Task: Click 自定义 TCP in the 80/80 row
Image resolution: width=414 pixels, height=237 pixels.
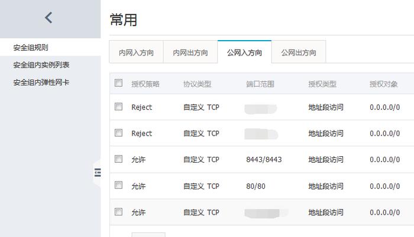Action: point(201,186)
